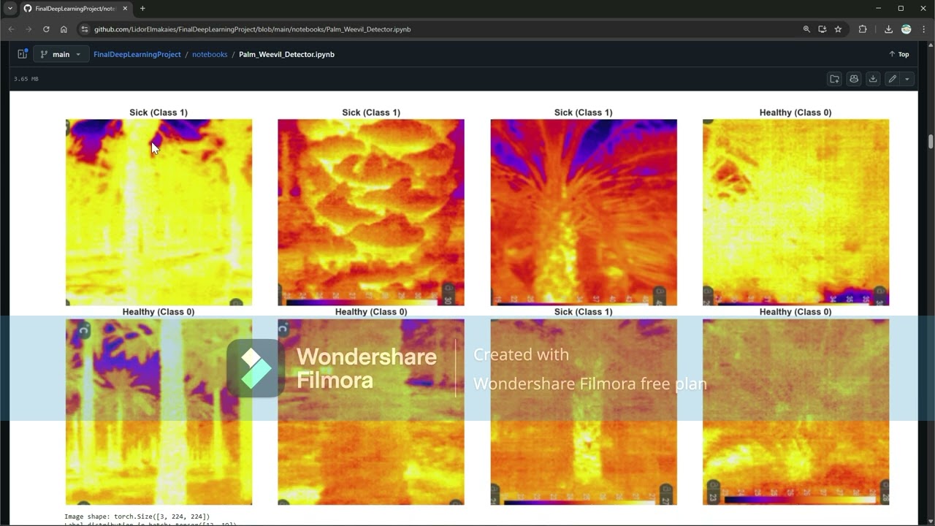Bookmark this page with the star
Image resolution: width=935 pixels, height=526 pixels.
[x=838, y=29]
